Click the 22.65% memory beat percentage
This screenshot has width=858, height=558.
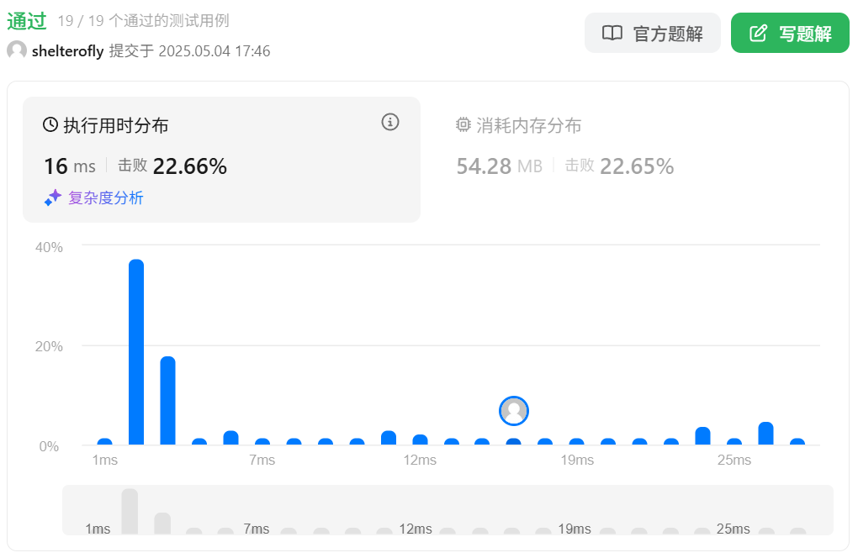[637, 166]
